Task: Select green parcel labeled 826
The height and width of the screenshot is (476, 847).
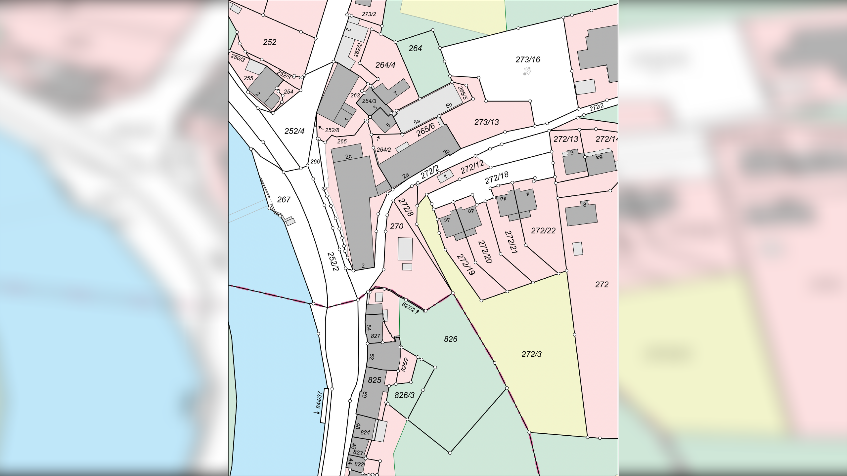Action: (450, 339)
